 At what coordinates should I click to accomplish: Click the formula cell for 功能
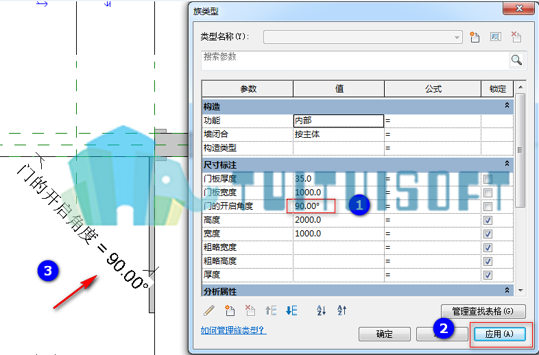click(x=433, y=121)
